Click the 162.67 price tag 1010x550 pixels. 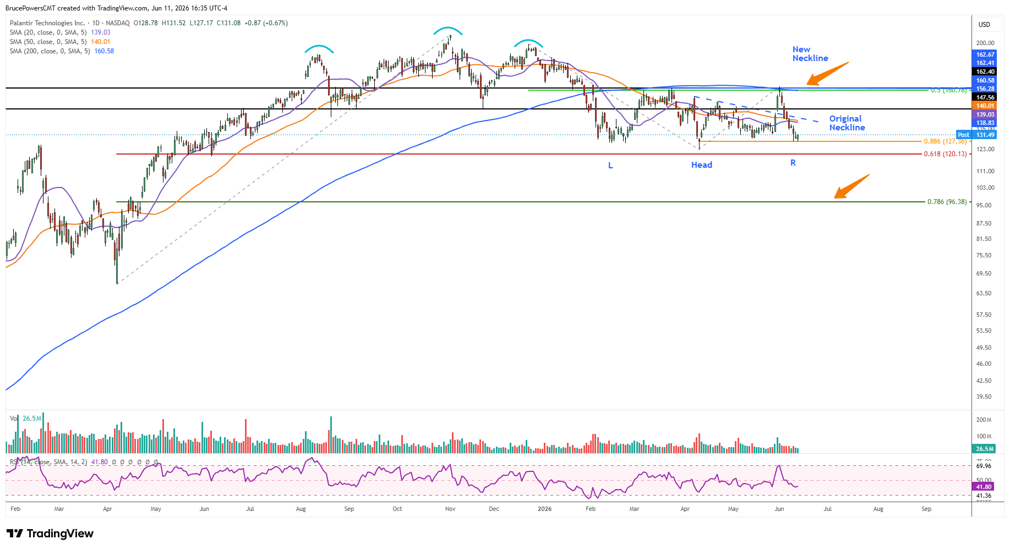click(x=985, y=54)
